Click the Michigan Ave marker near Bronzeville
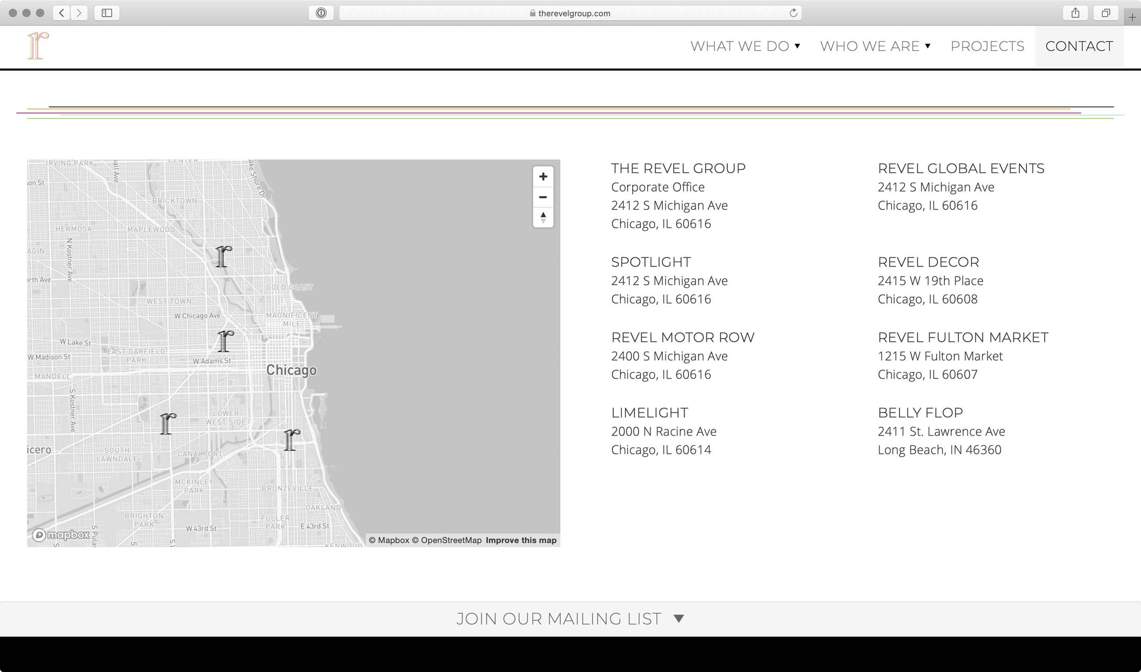The height and width of the screenshot is (672, 1141). [x=291, y=440]
